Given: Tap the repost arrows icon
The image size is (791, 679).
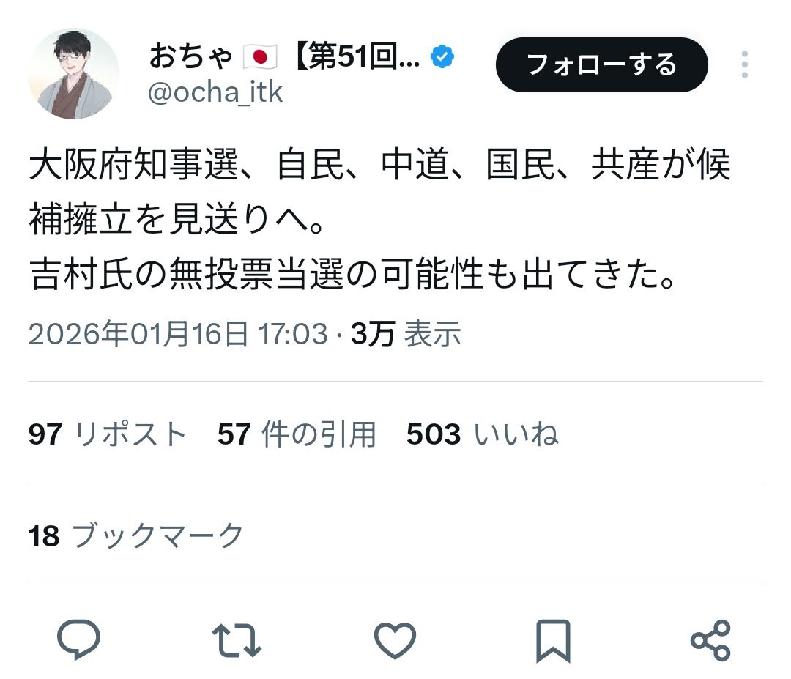Looking at the screenshot, I should (237, 640).
